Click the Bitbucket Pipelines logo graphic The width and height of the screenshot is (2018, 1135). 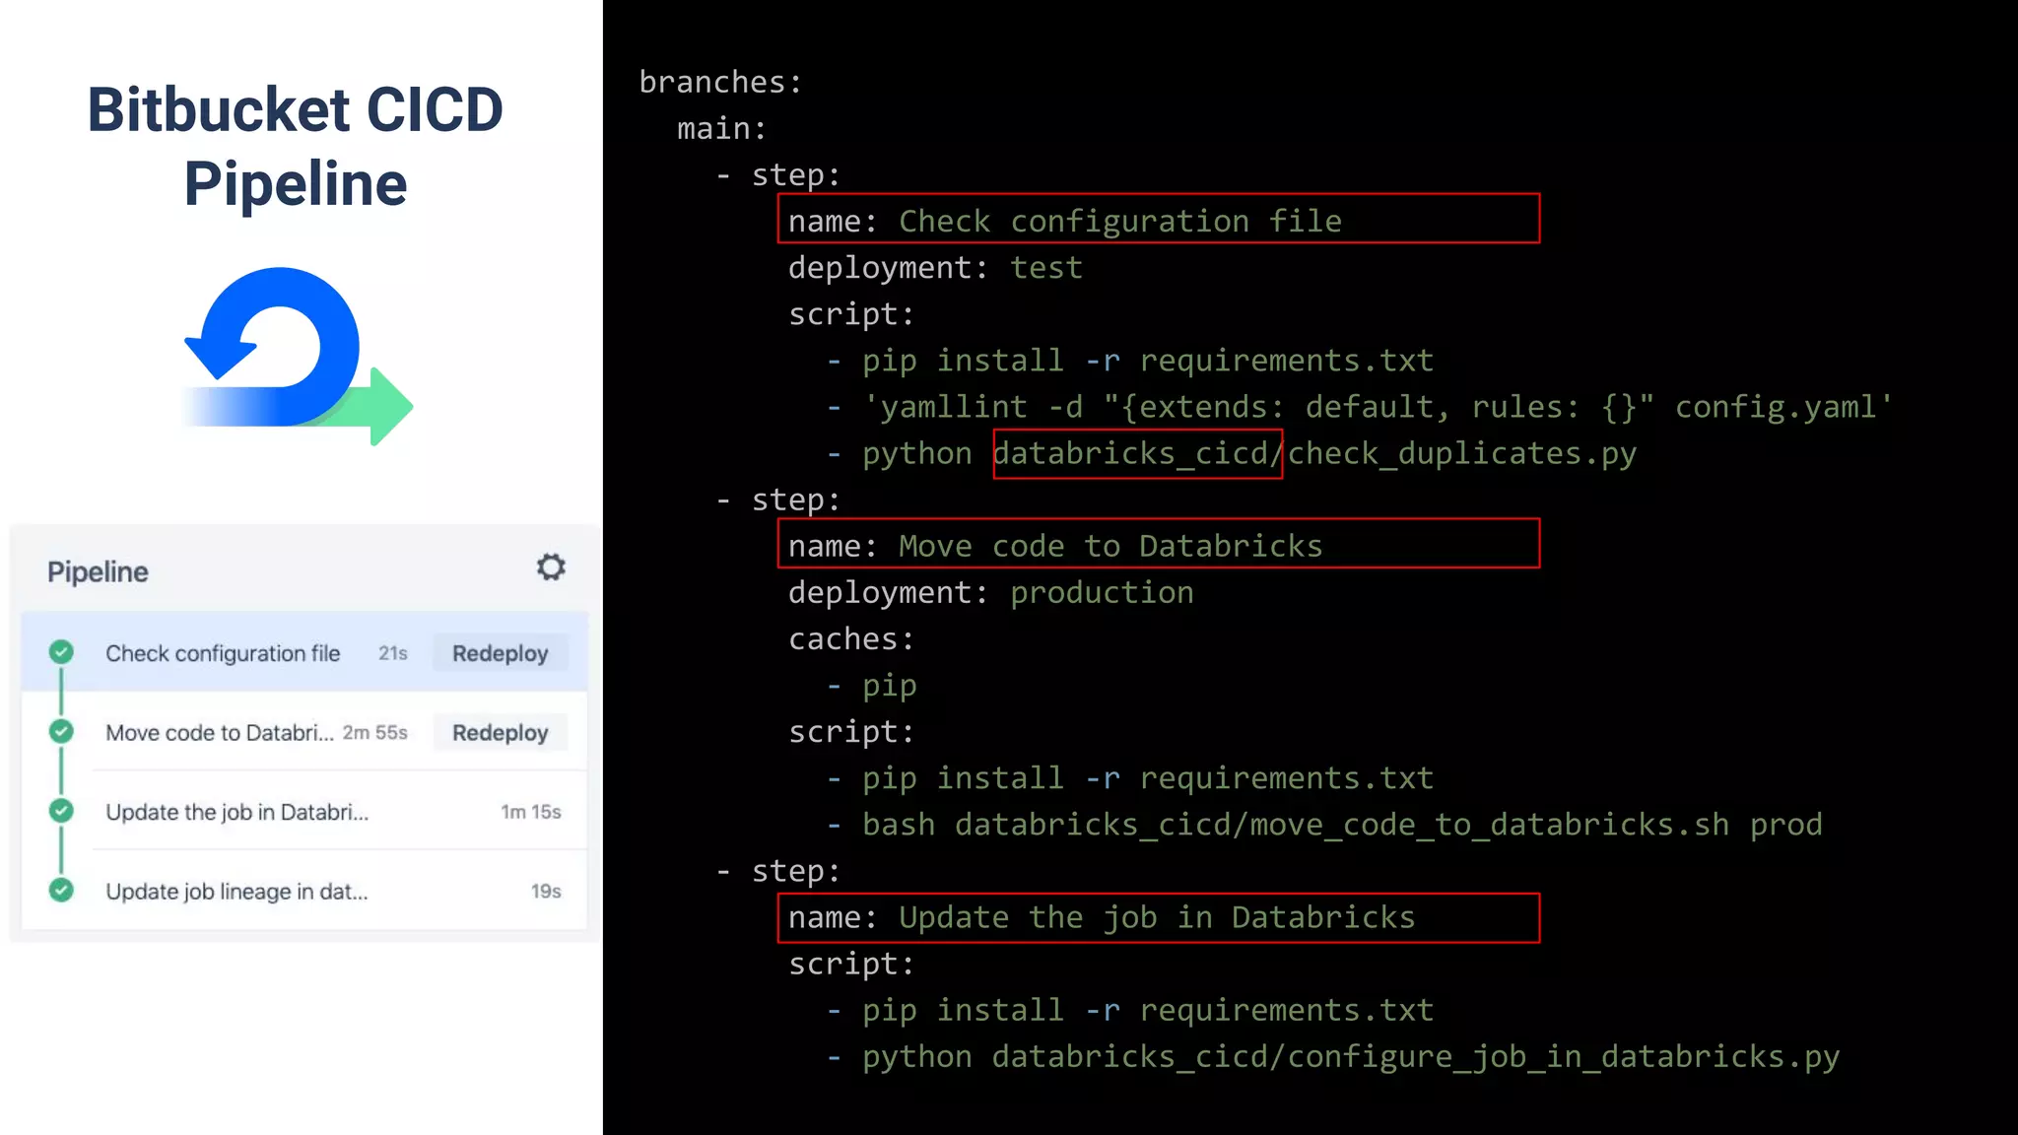click(299, 356)
